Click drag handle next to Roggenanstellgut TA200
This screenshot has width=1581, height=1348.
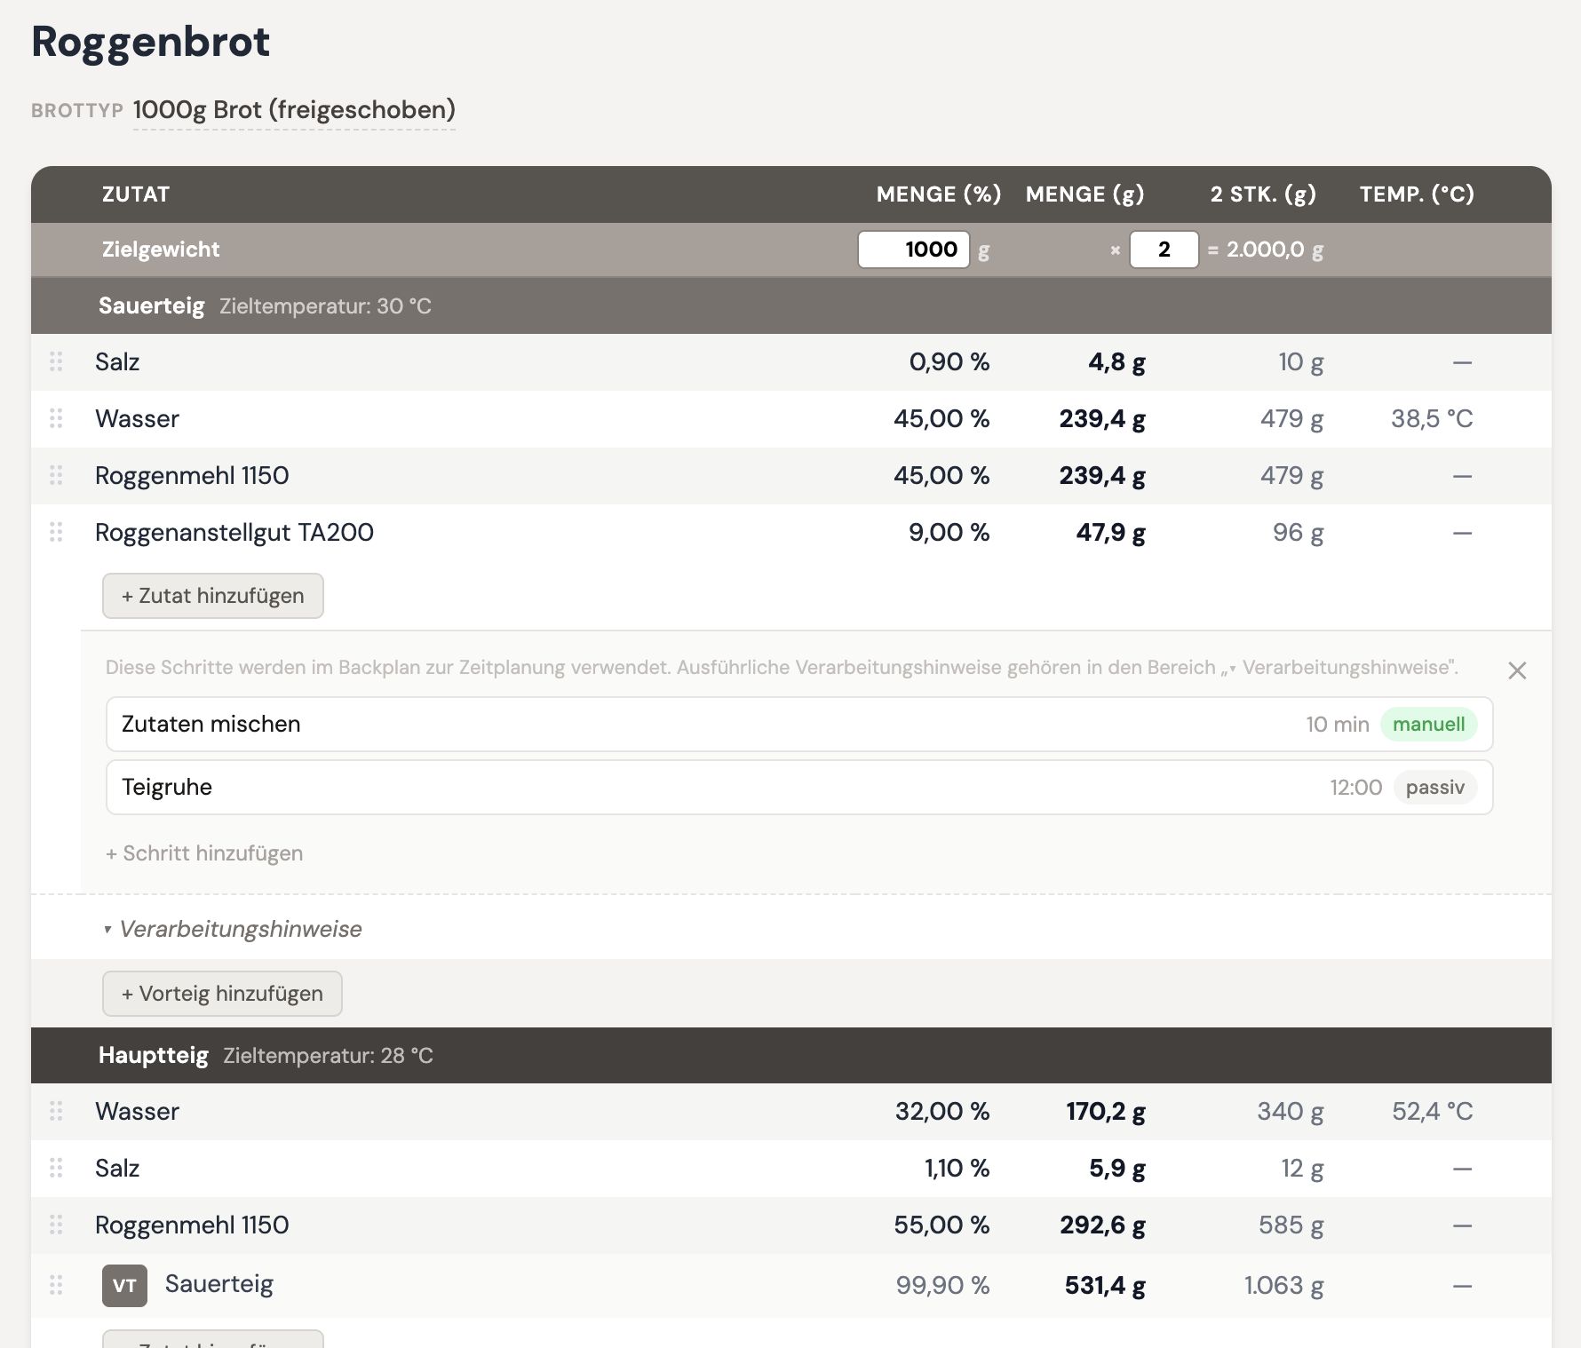pos(56,532)
